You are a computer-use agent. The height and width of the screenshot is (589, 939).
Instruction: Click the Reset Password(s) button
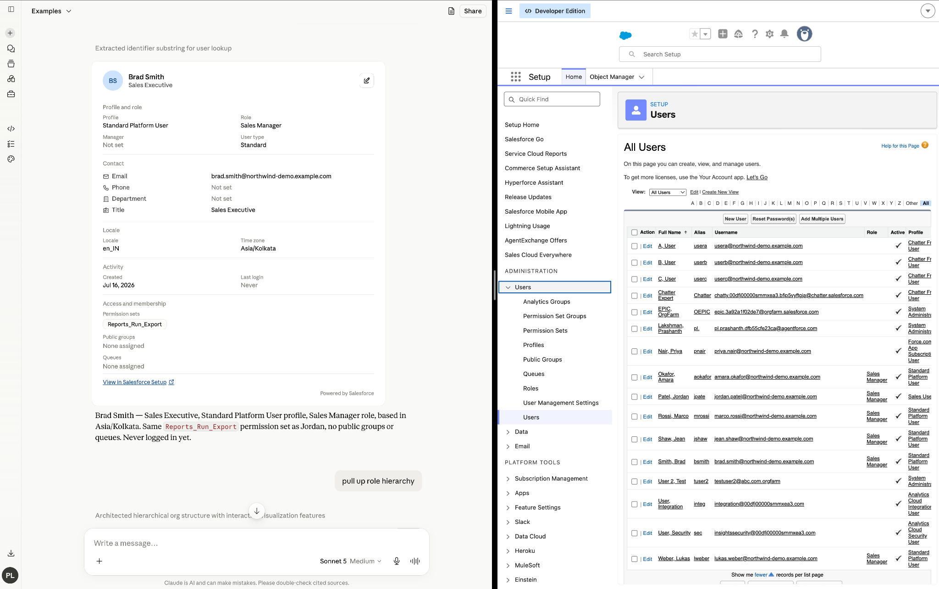[773, 219]
